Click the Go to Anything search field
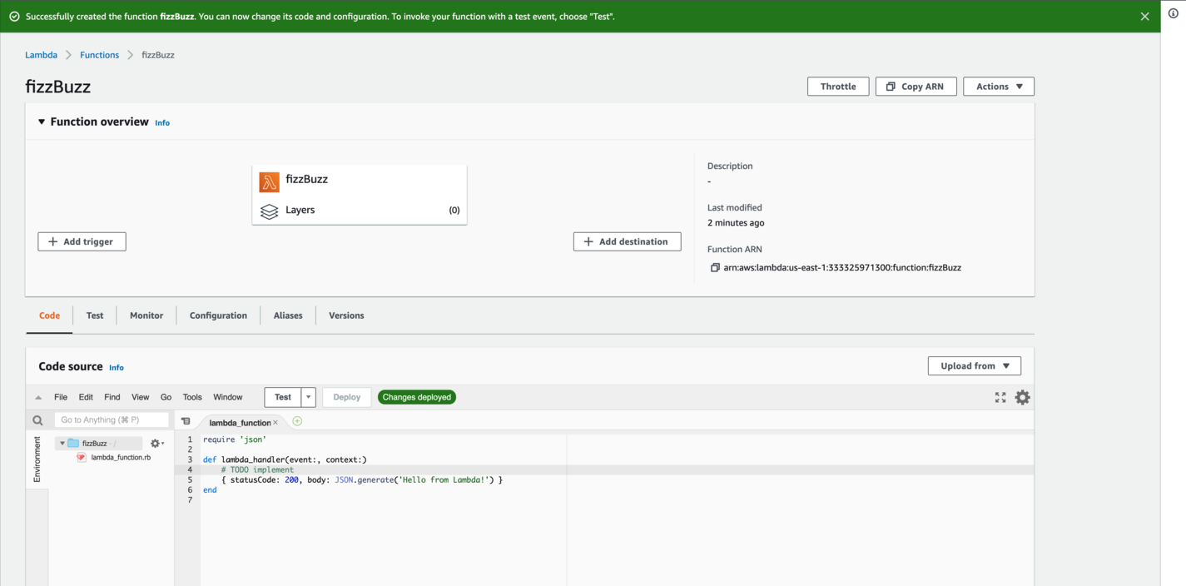The width and height of the screenshot is (1186, 586). coord(111,420)
